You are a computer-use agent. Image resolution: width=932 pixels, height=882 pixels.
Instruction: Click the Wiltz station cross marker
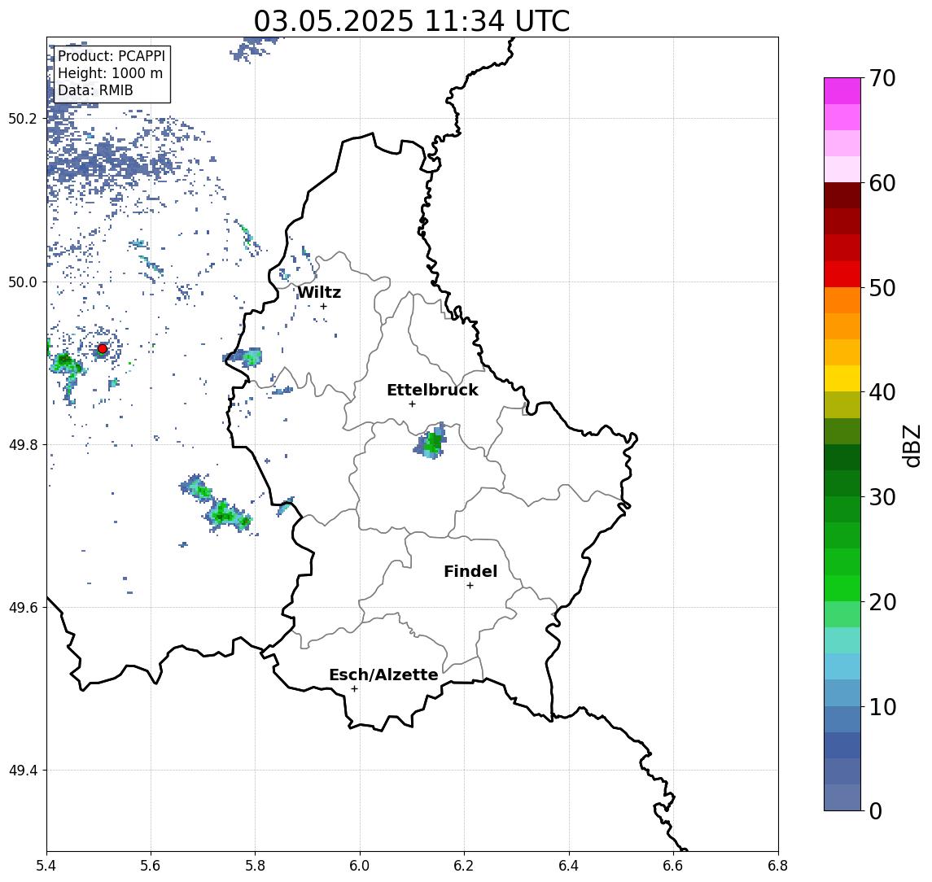pos(323,306)
